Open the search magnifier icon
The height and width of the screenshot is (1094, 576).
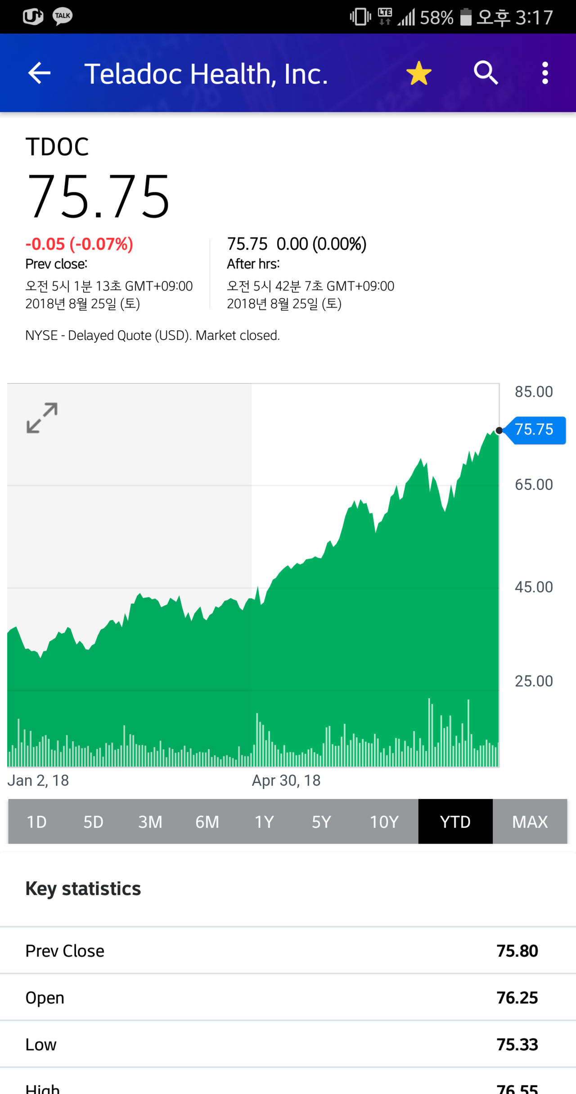tap(486, 73)
